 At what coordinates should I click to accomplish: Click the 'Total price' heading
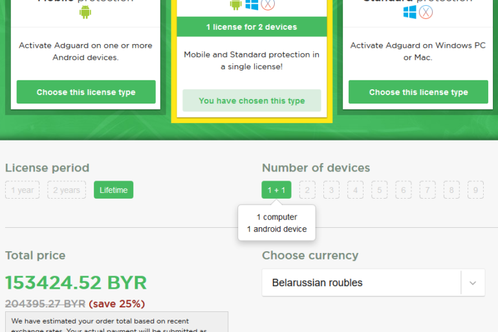point(36,256)
